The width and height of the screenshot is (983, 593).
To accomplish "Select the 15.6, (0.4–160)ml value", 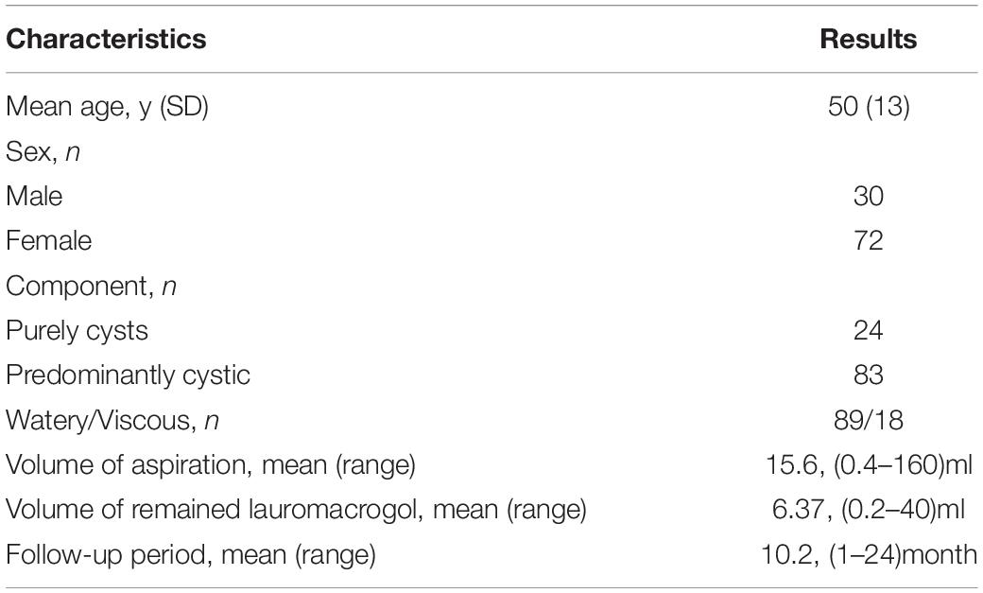I will (x=869, y=465).
